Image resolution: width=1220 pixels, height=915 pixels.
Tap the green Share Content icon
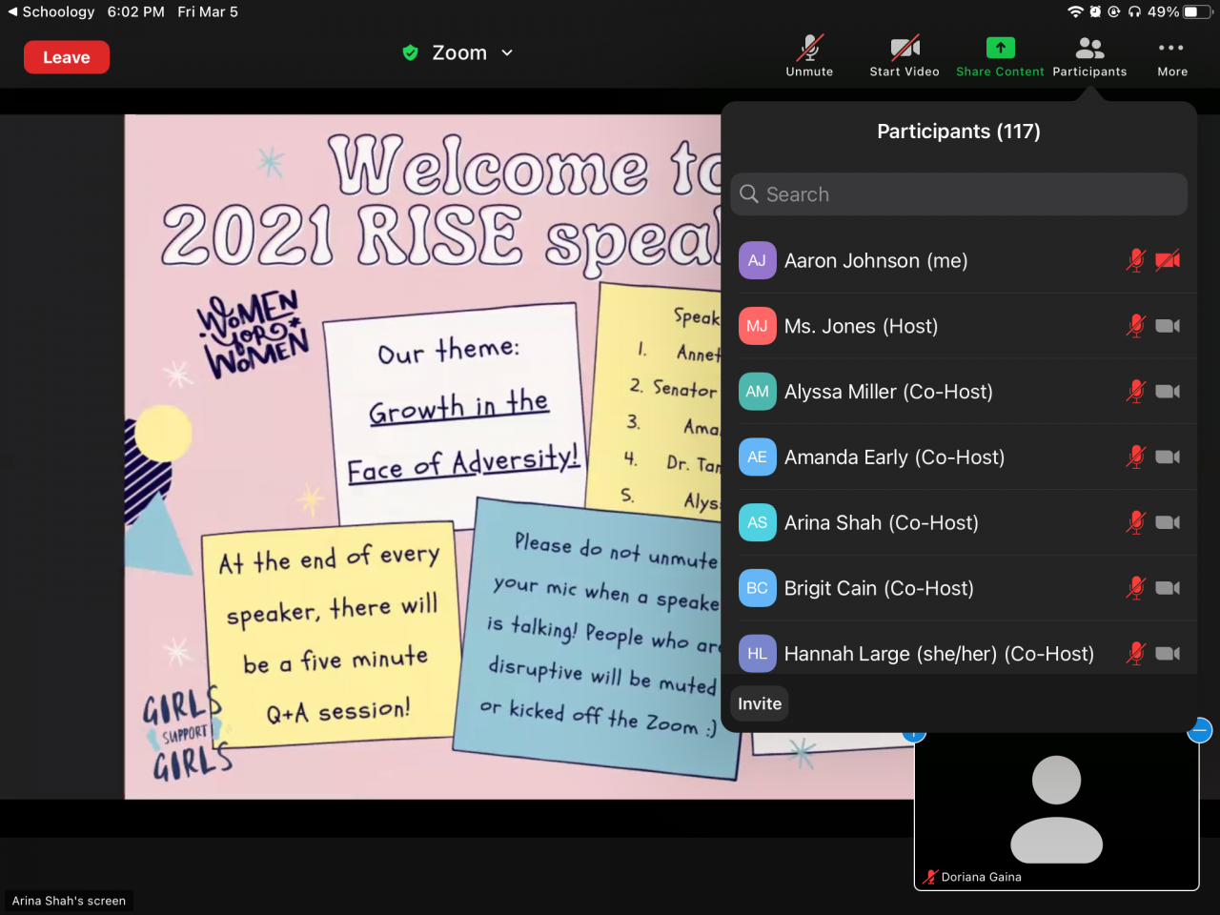(x=1000, y=48)
